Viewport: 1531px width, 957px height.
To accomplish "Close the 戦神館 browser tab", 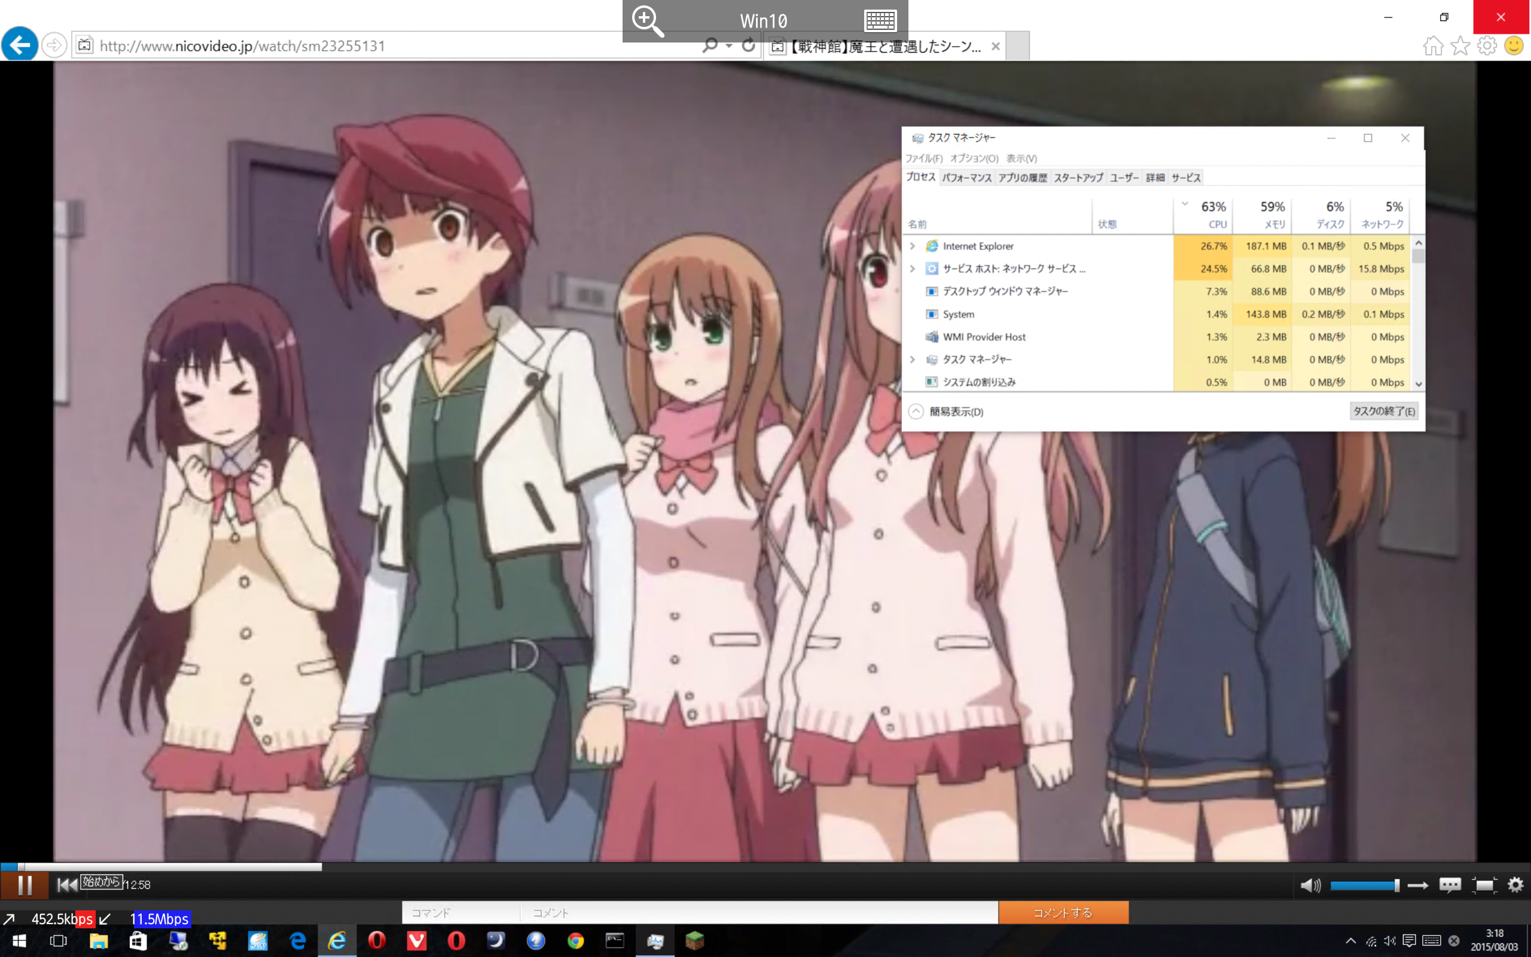I will point(995,46).
